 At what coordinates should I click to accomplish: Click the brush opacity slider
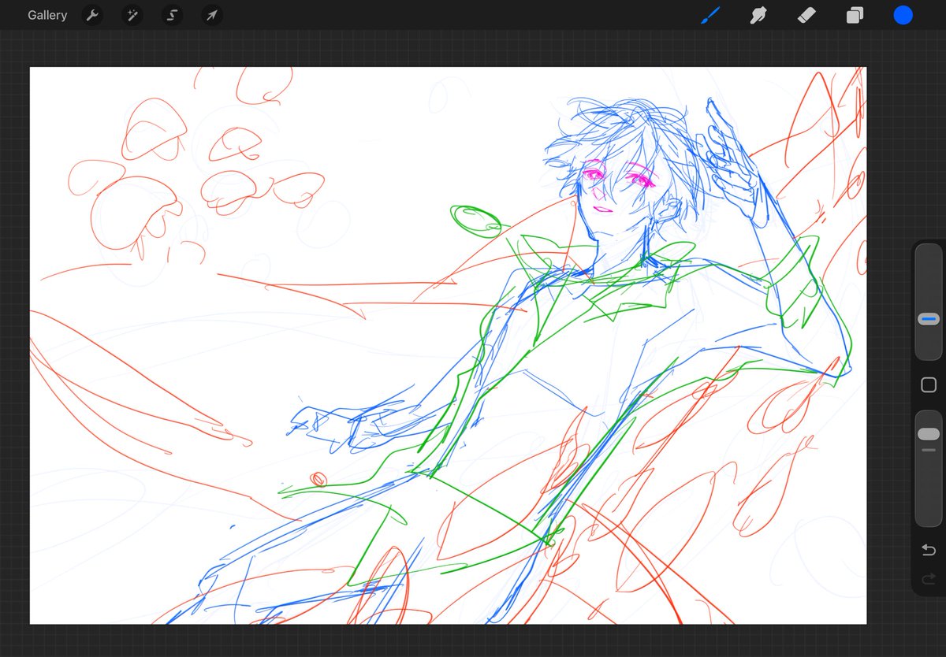(x=929, y=468)
